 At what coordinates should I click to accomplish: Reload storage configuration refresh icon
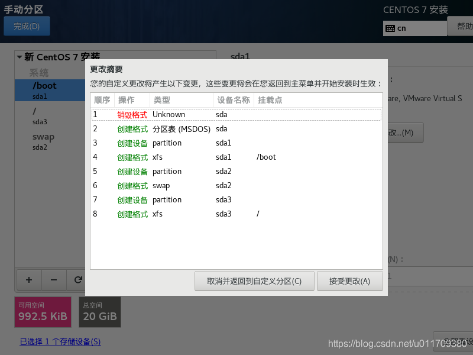[78, 280]
